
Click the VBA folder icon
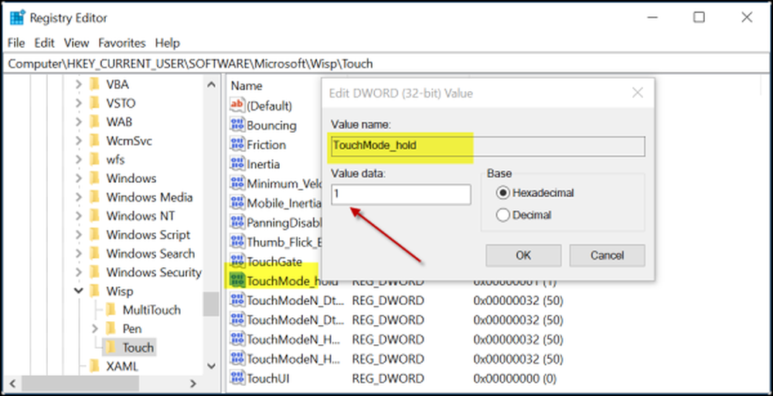(94, 84)
